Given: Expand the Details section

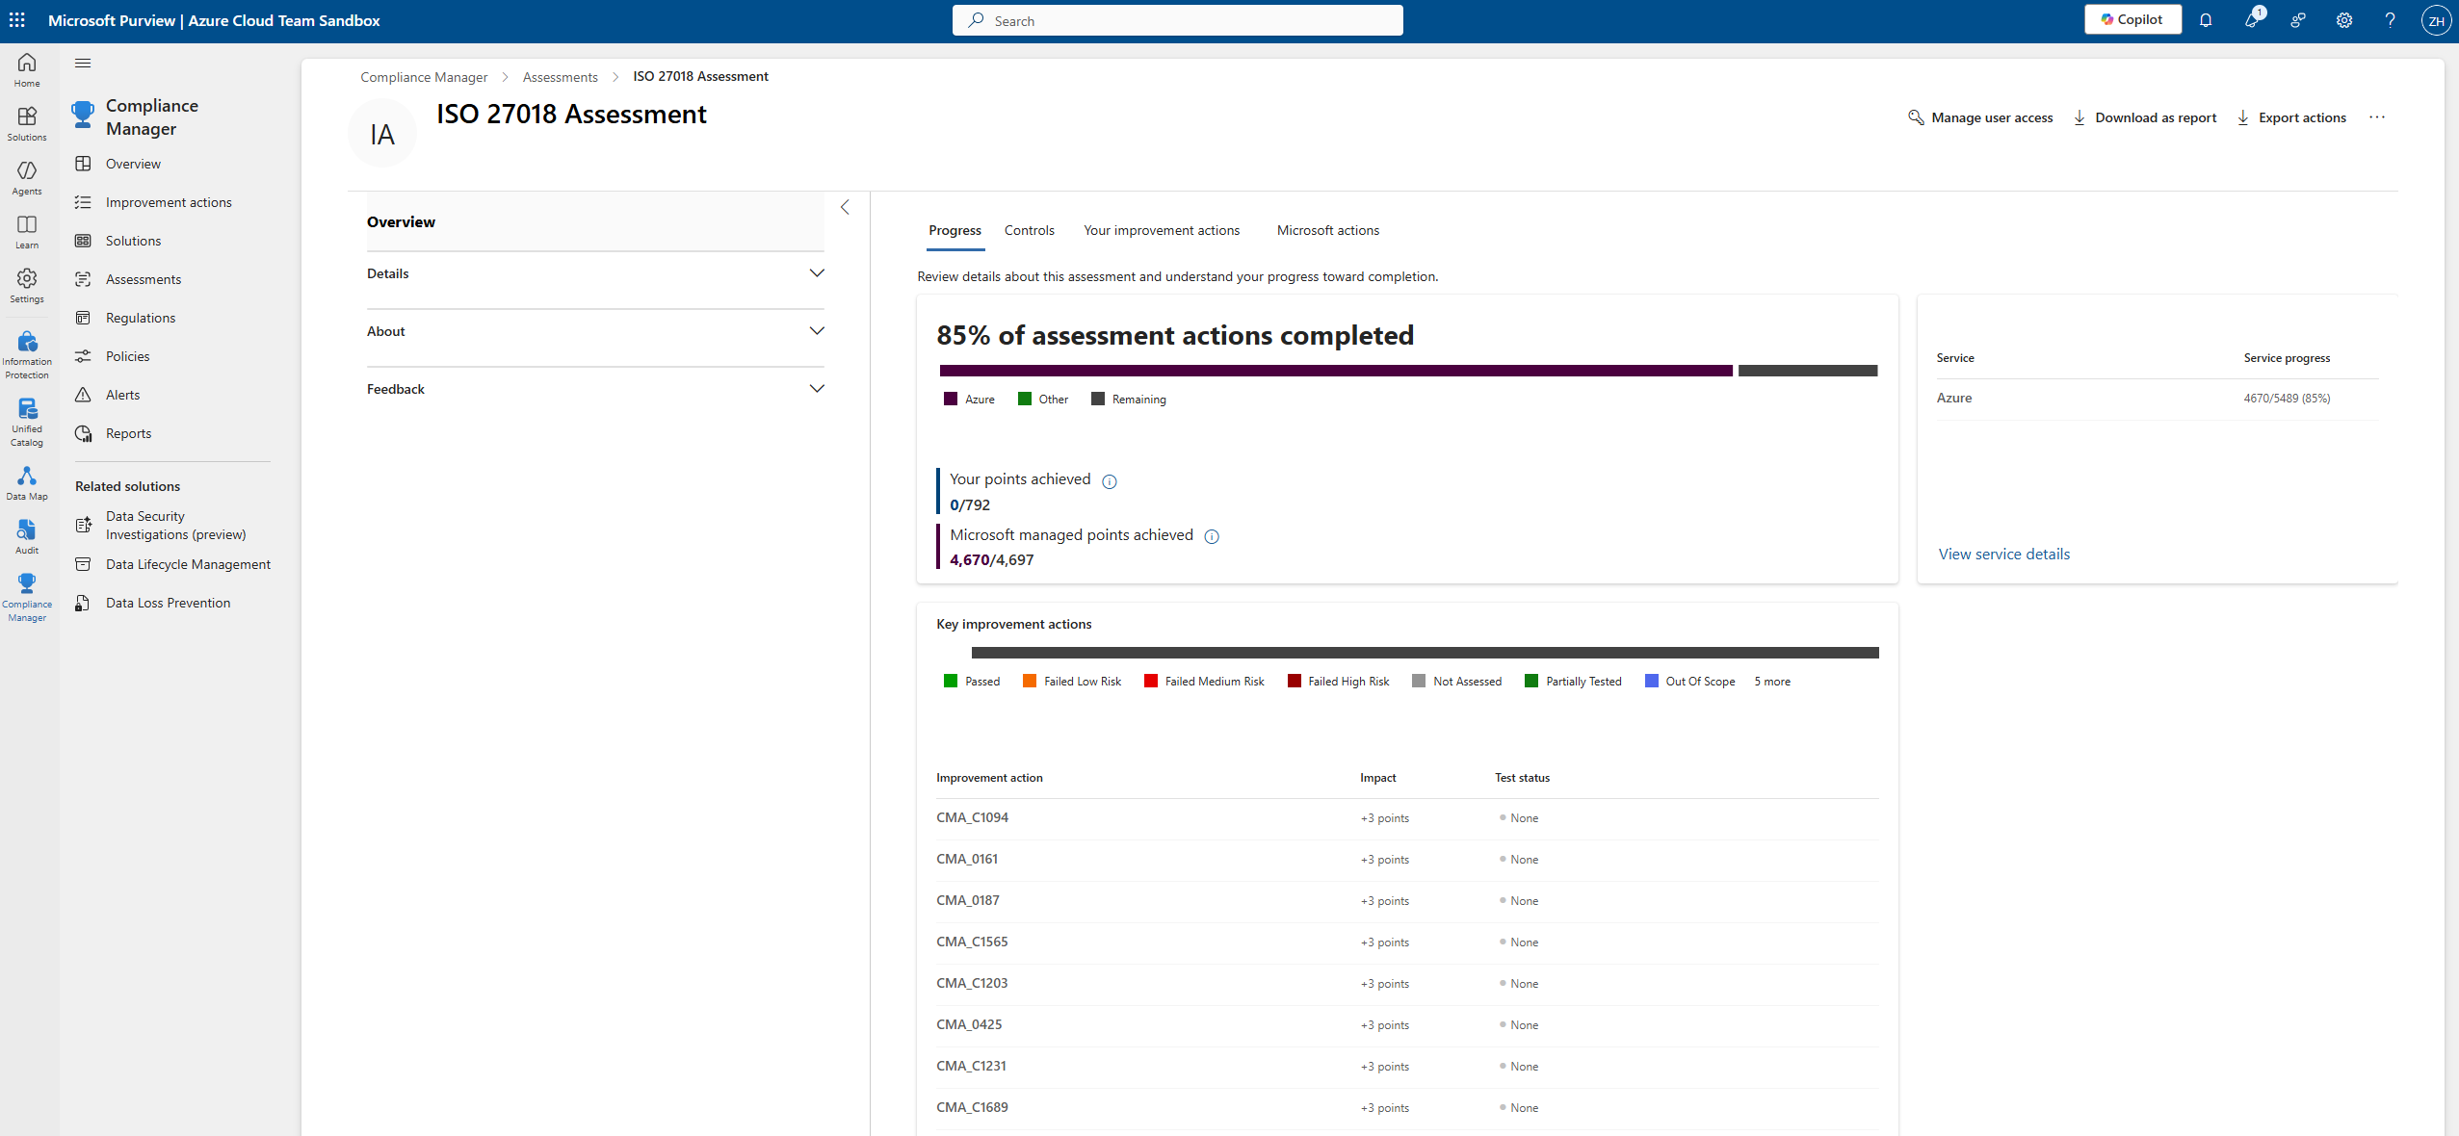Looking at the screenshot, I should tap(817, 273).
